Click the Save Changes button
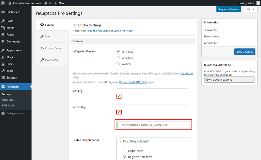The height and width of the screenshot is (160, 261). point(245,52)
